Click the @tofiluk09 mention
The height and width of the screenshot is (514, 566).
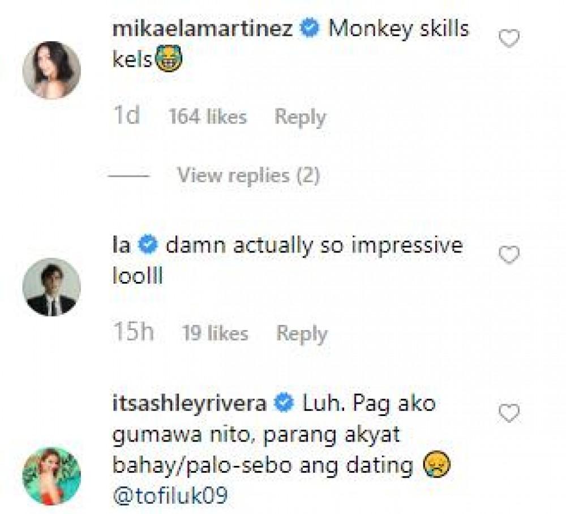170,496
